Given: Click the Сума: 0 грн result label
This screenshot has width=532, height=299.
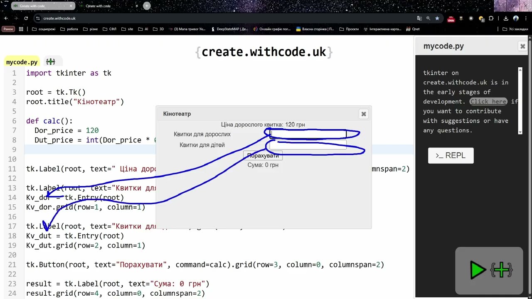Looking at the screenshot, I should tap(263, 165).
